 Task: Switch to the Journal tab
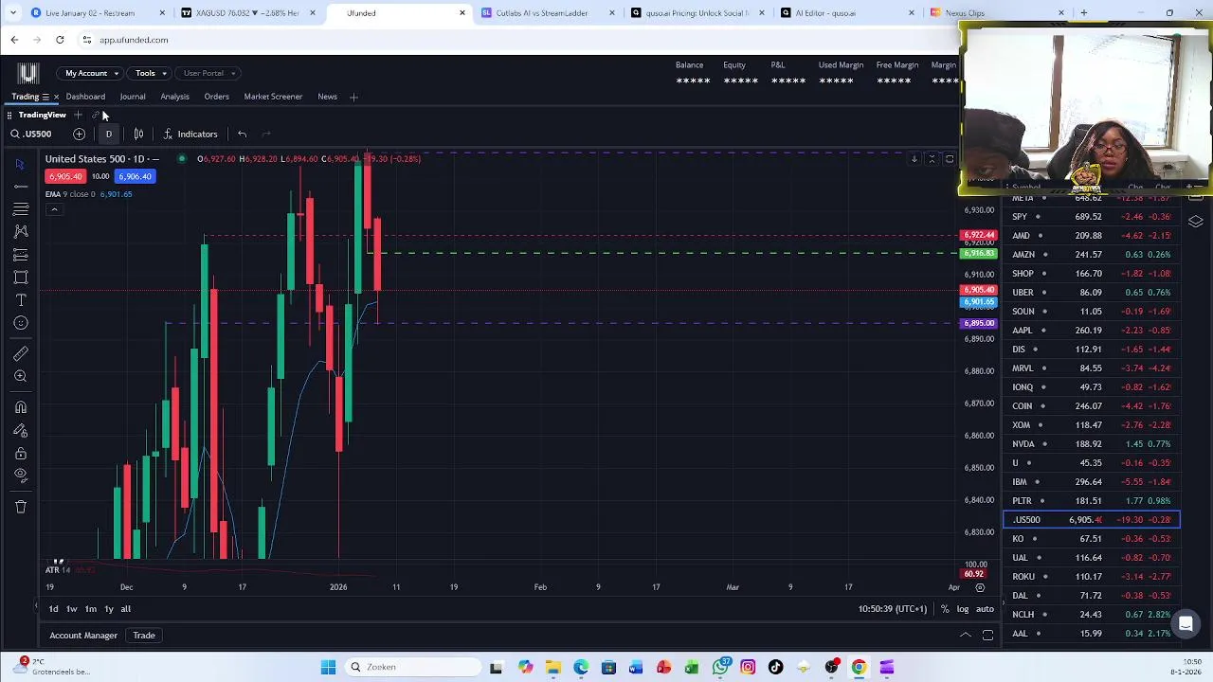pos(133,97)
